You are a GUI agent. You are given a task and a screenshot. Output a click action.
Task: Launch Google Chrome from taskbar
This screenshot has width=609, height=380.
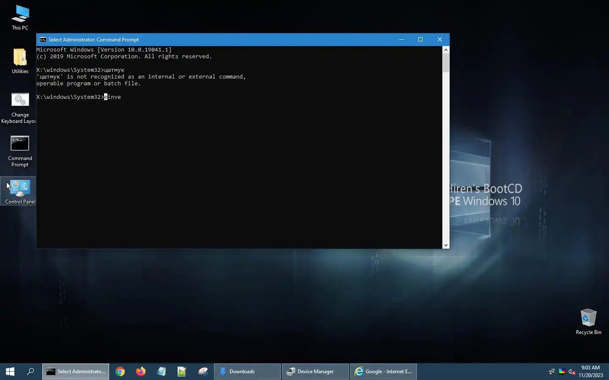pos(120,372)
